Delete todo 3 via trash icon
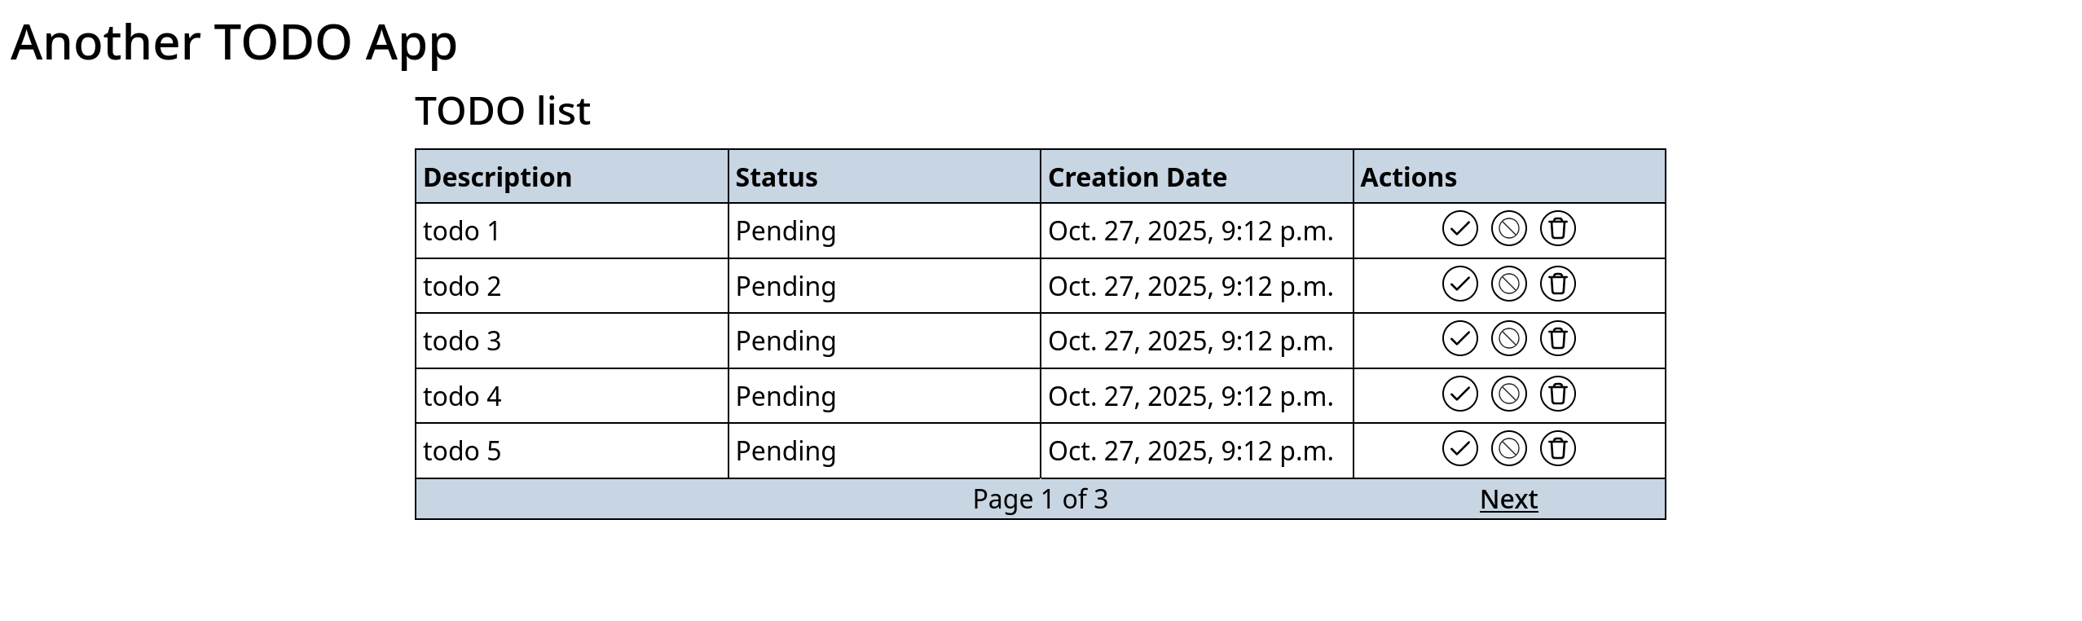Viewport: 2082px width, 621px height. (1557, 339)
